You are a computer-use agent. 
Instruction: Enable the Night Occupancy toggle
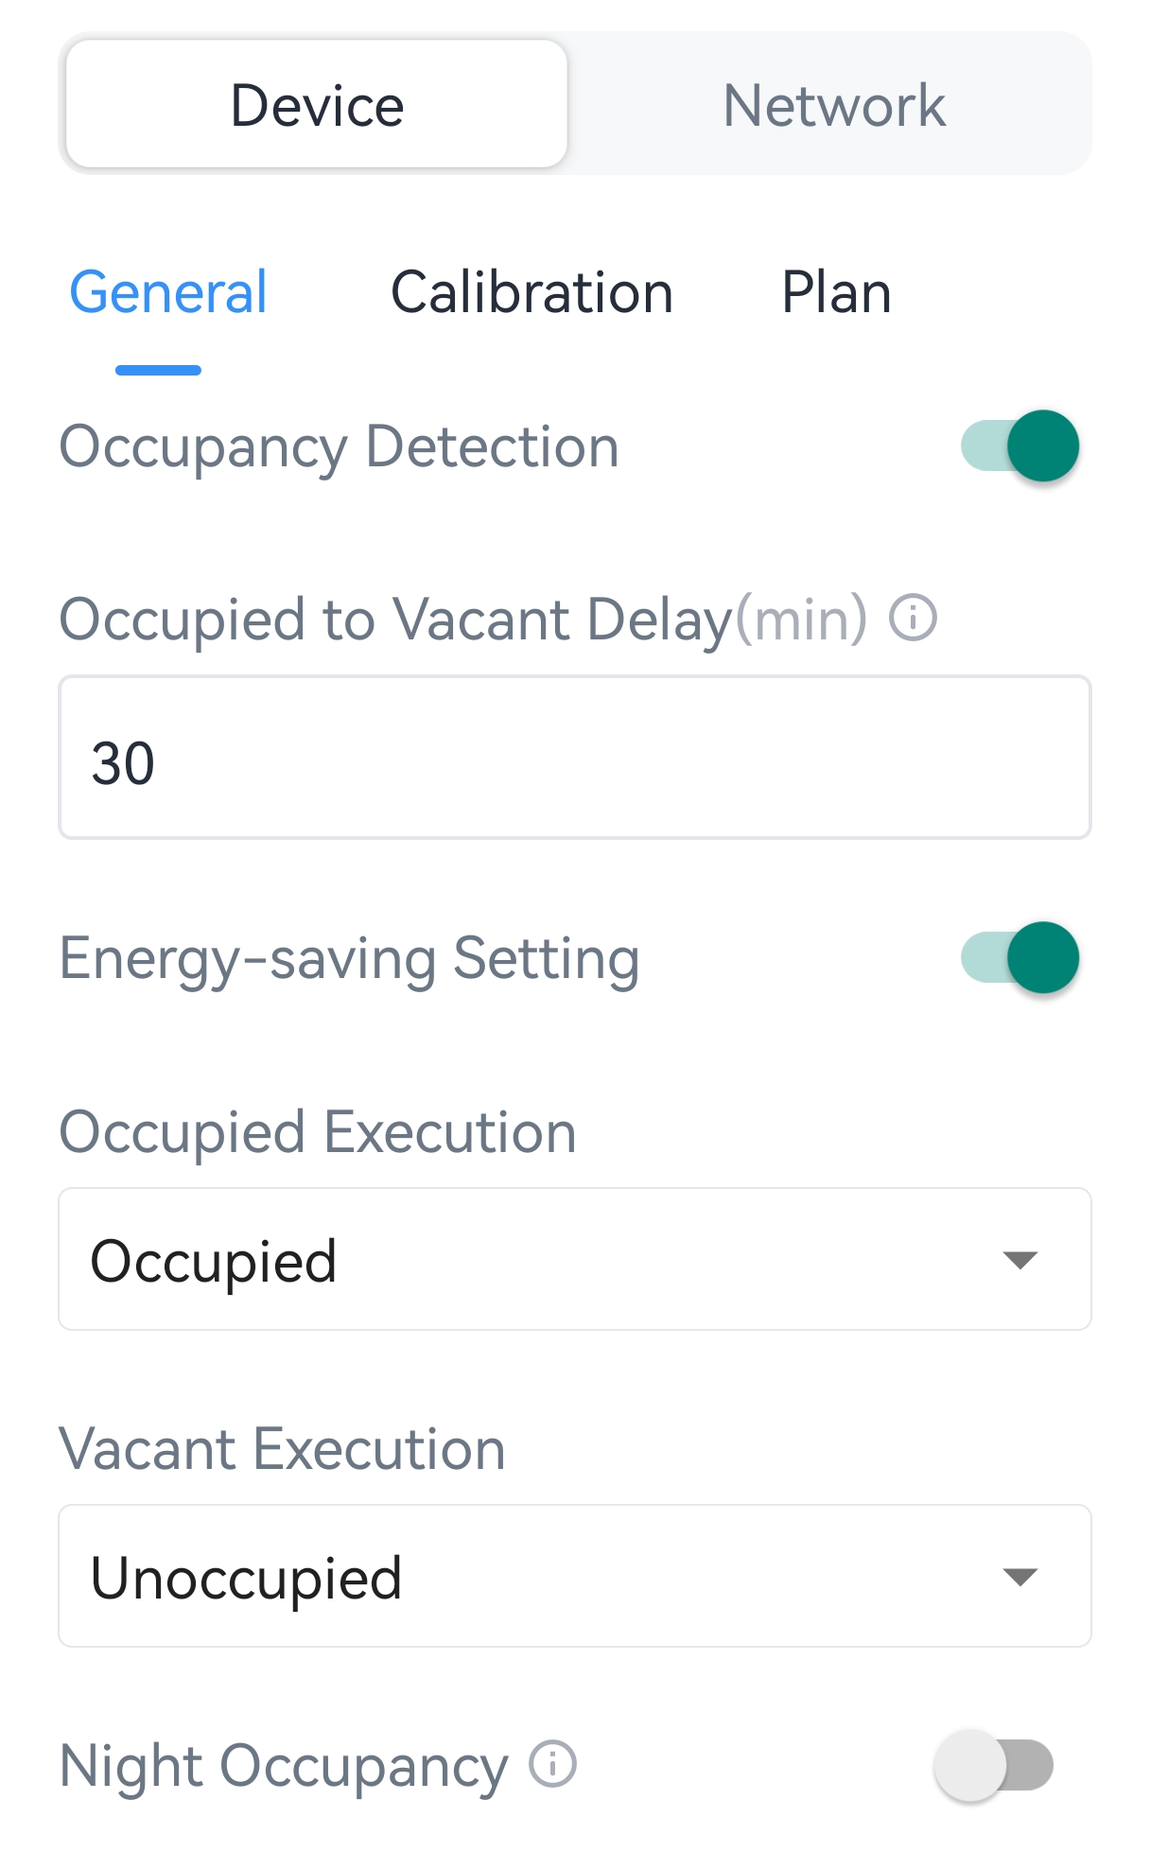pyautogui.click(x=993, y=1765)
